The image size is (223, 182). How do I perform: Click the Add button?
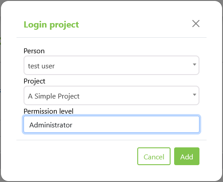pyautogui.click(x=187, y=156)
